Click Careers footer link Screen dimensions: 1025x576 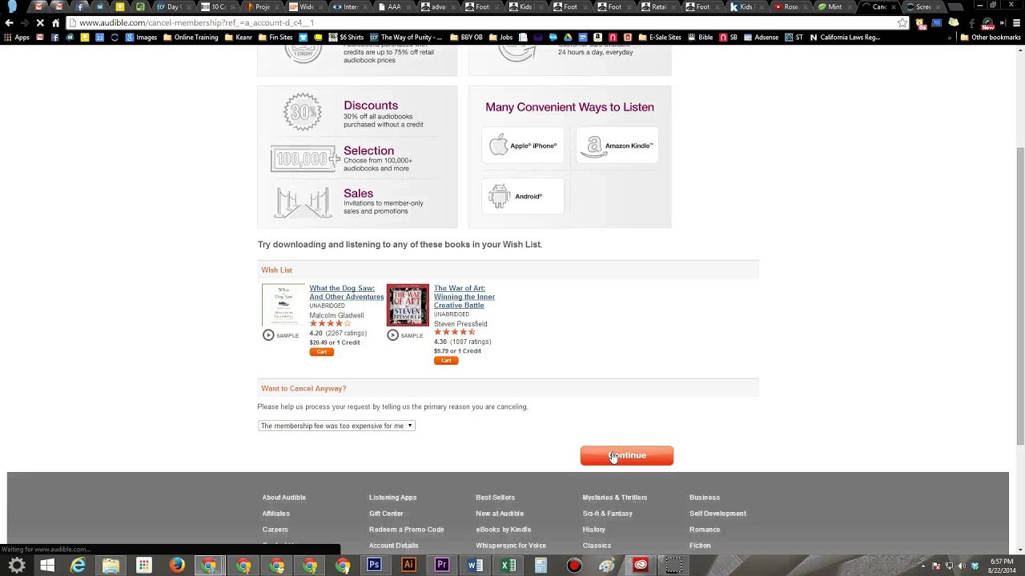(275, 530)
